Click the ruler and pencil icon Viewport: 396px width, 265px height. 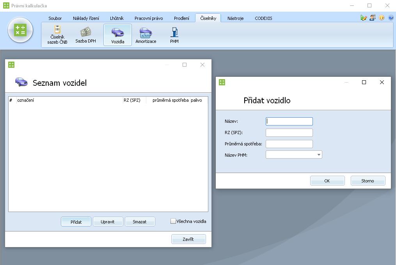[364, 18]
